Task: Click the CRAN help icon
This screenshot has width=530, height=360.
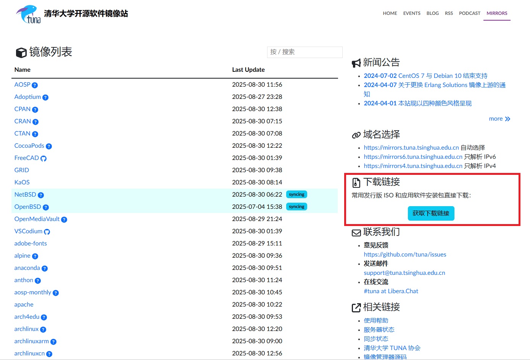Action: 35,122
